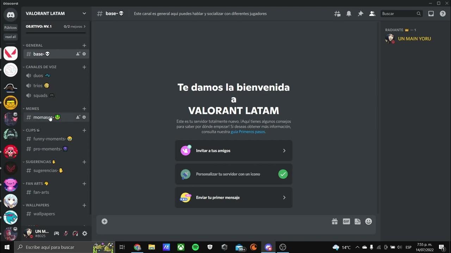Join the duos voice channel

click(56, 76)
